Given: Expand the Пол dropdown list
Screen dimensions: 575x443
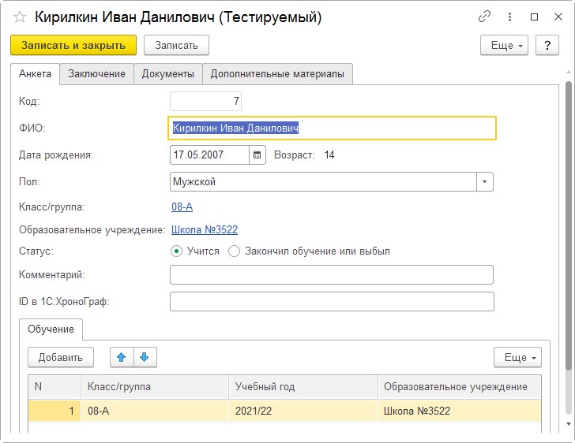Looking at the screenshot, I should click(x=484, y=182).
